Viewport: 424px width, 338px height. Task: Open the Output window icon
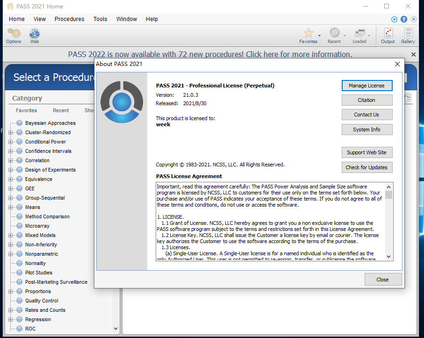tap(388, 33)
